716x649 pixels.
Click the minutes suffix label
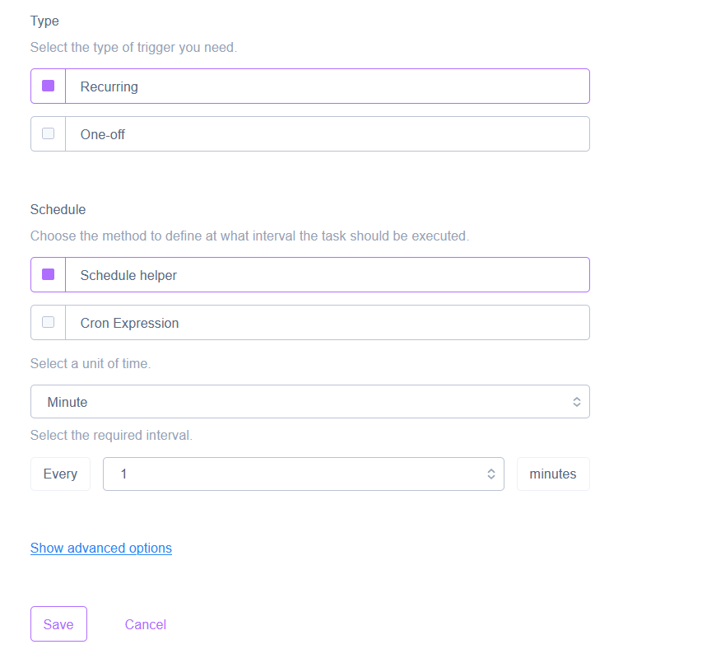(x=553, y=474)
